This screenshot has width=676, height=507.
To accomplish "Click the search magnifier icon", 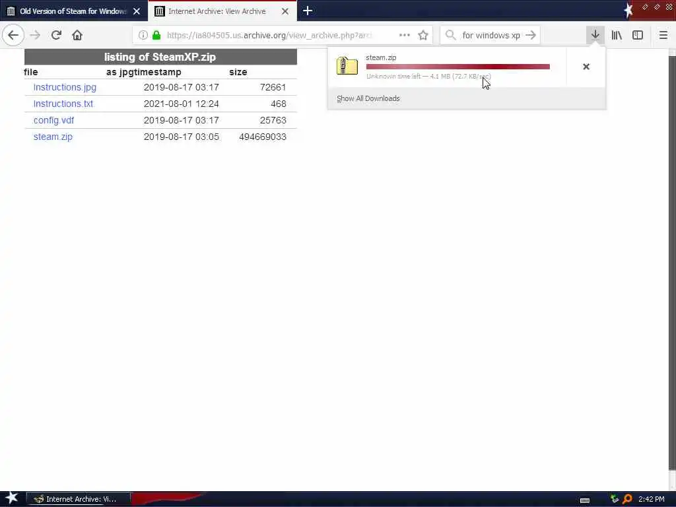I will point(450,35).
